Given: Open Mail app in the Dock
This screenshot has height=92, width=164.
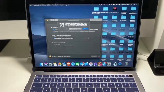Looking at the screenshot, I should point(86,64).
